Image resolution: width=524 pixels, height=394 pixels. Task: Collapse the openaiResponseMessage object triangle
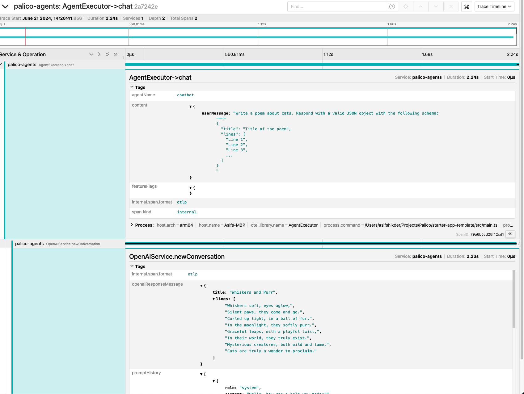[x=201, y=286]
